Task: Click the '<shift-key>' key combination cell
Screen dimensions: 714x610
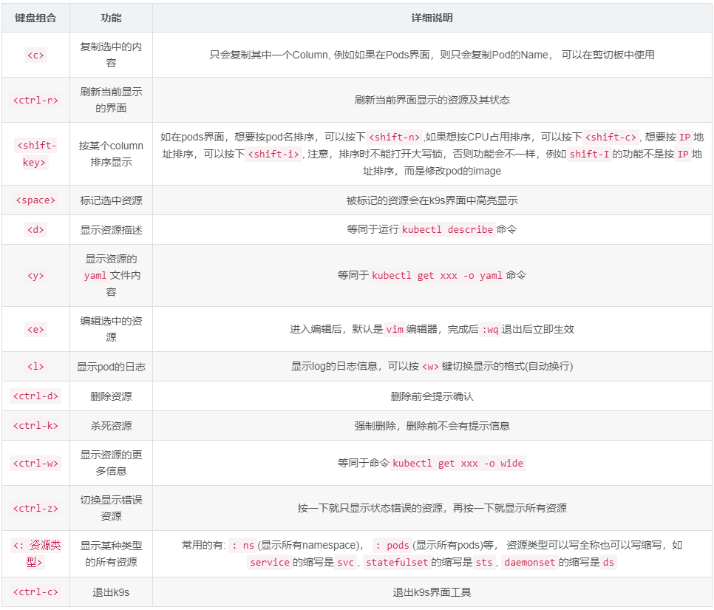Action: pos(35,154)
